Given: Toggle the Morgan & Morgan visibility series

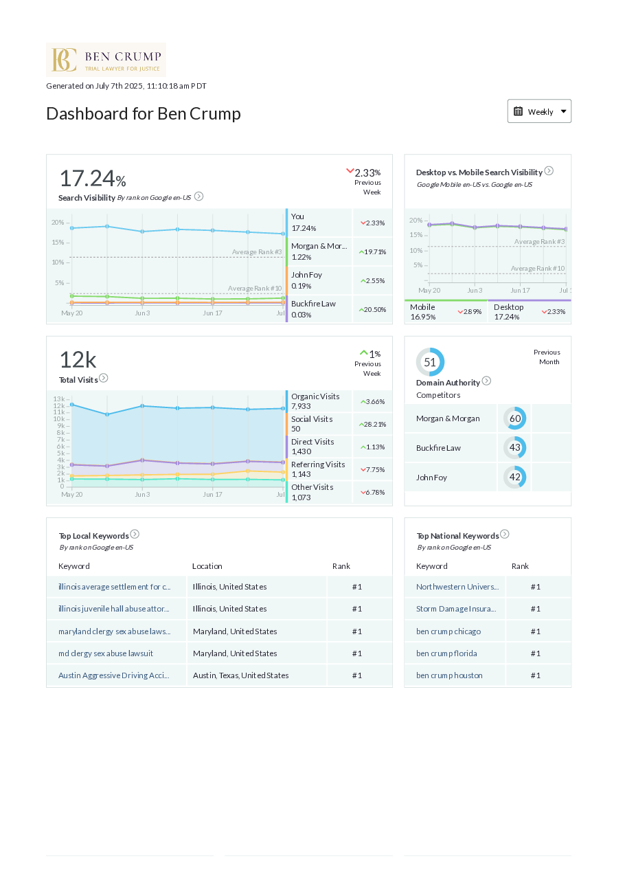Looking at the screenshot, I should pyautogui.click(x=319, y=251).
